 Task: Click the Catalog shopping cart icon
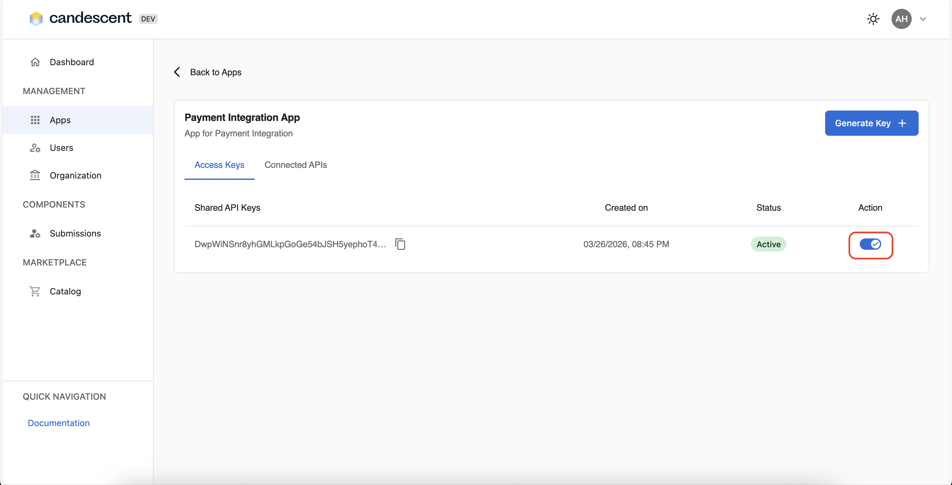tap(35, 291)
